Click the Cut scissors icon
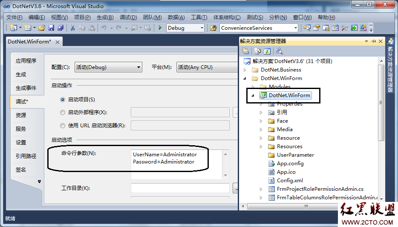This screenshot has width=398, height=227. [x=72, y=28]
